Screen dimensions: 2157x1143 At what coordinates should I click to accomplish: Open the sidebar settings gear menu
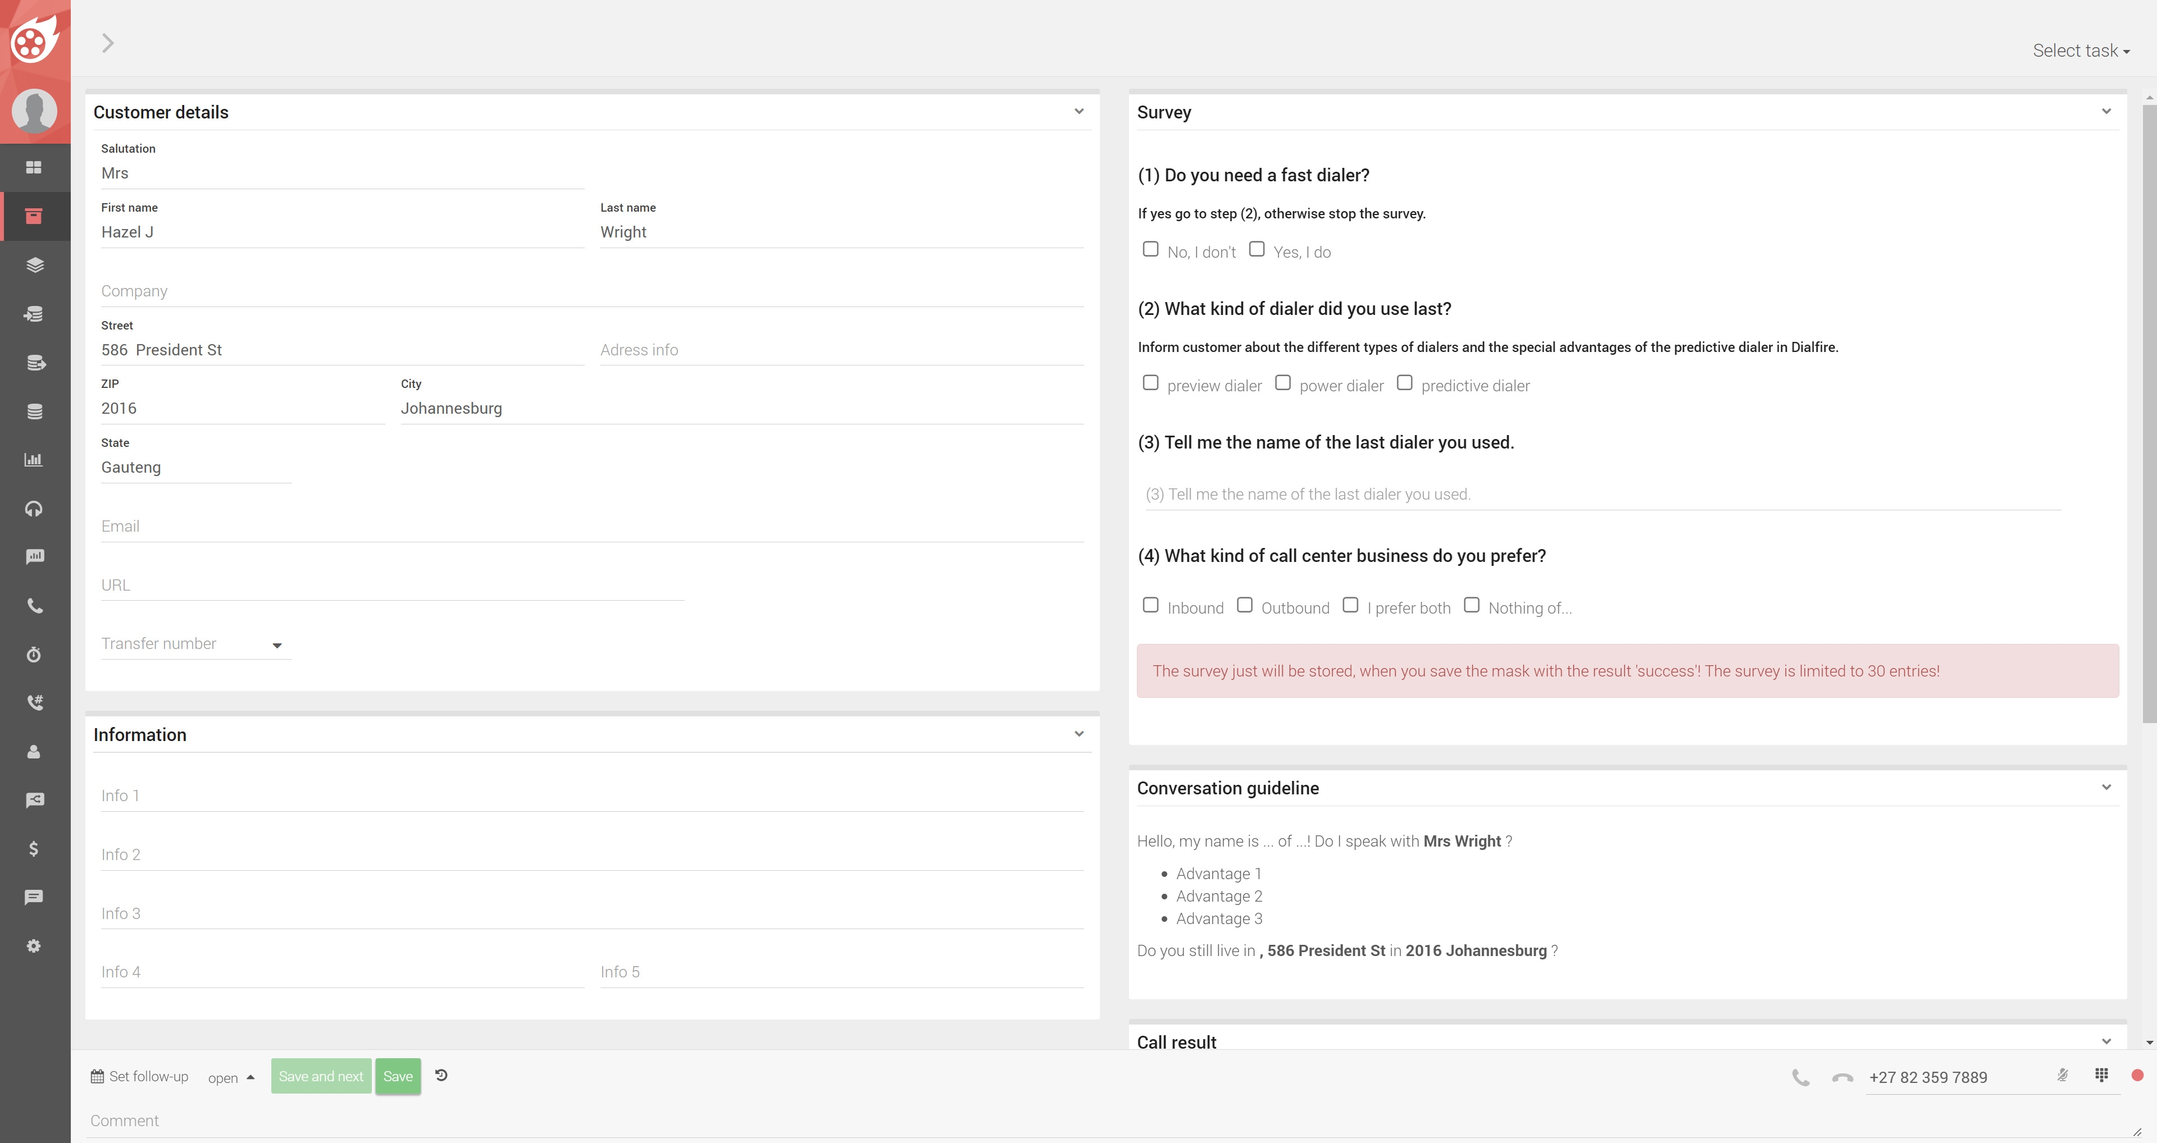tap(34, 945)
